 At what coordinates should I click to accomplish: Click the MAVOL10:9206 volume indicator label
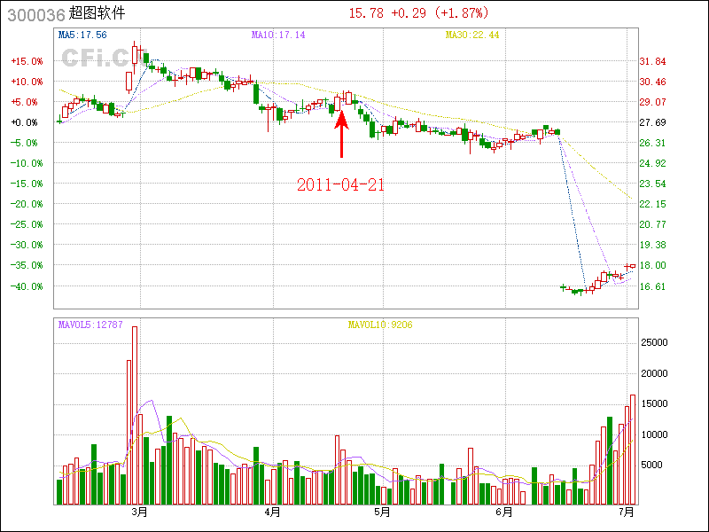click(x=379, y=325)
